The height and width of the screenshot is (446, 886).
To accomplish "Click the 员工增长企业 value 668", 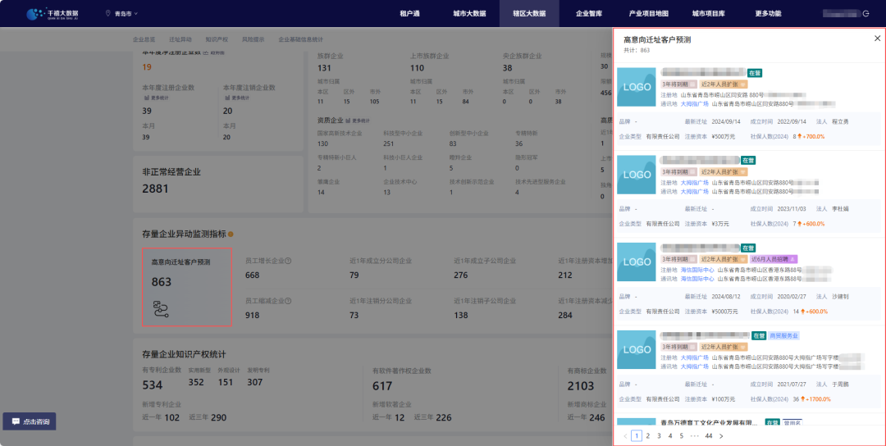I will coord(252,275).
